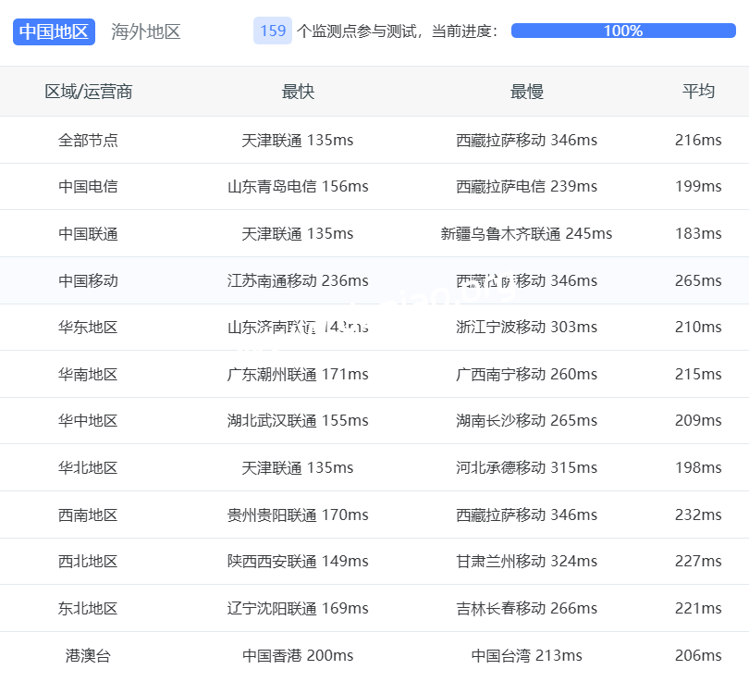The height and width of the screenshot is (682, 749).
Task: Open the 华东地区 row
Action: [x=88, y=328]
